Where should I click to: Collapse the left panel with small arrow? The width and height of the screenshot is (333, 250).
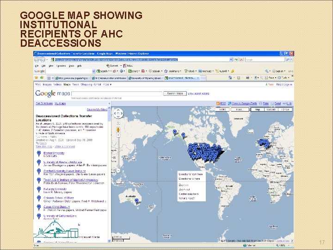[109, 104]
